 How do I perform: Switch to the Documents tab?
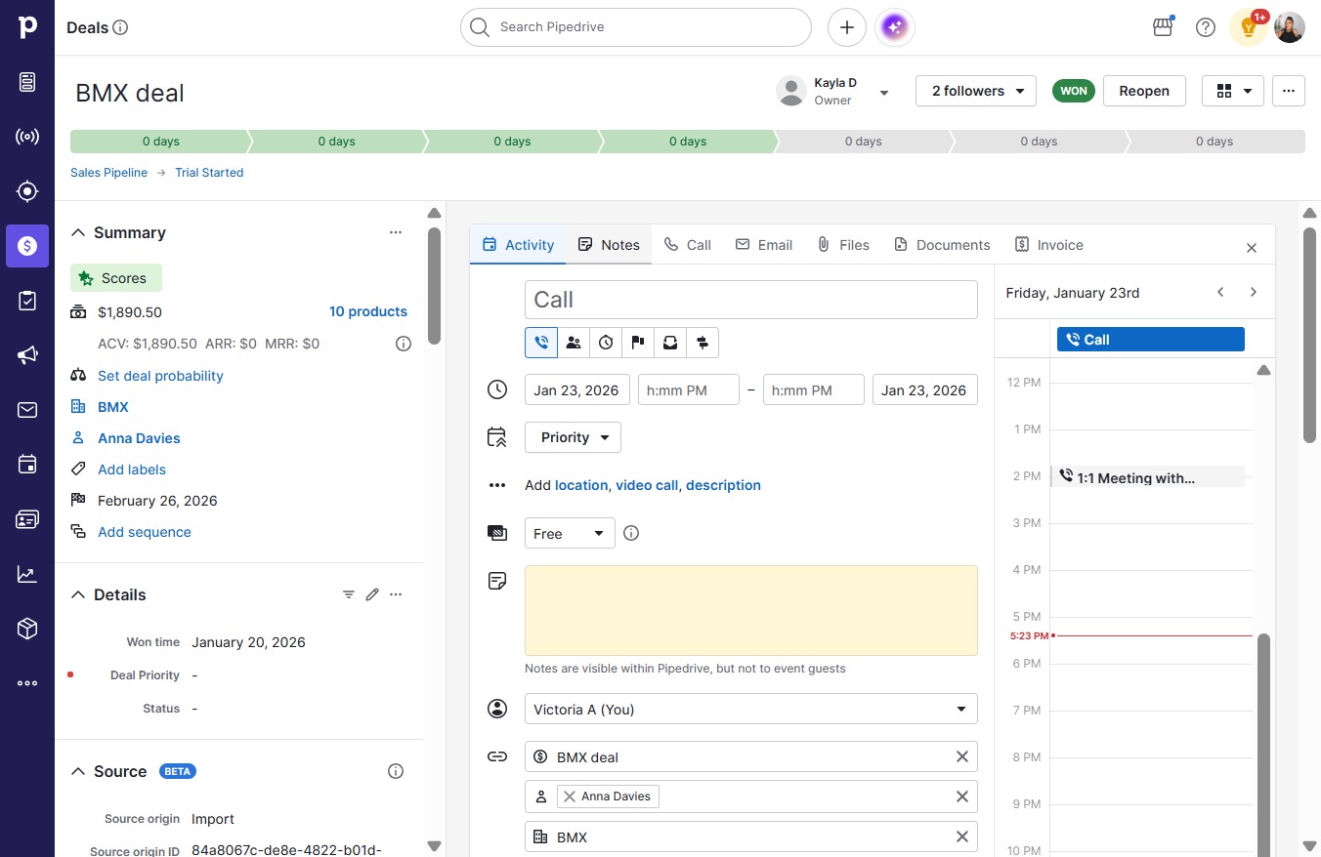[942, 245]
